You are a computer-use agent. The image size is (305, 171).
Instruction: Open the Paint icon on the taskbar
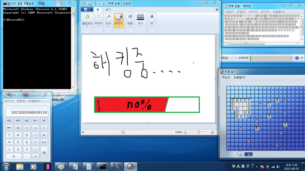tap(61, 166)
